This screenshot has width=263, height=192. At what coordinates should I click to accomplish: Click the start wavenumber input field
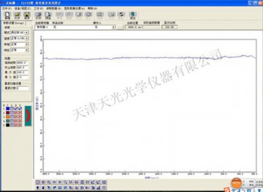pos(22,63)
